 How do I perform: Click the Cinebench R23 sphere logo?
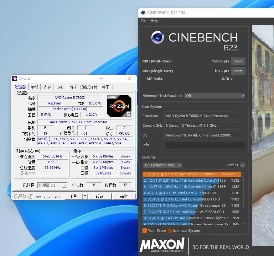[x=158, y=38]
